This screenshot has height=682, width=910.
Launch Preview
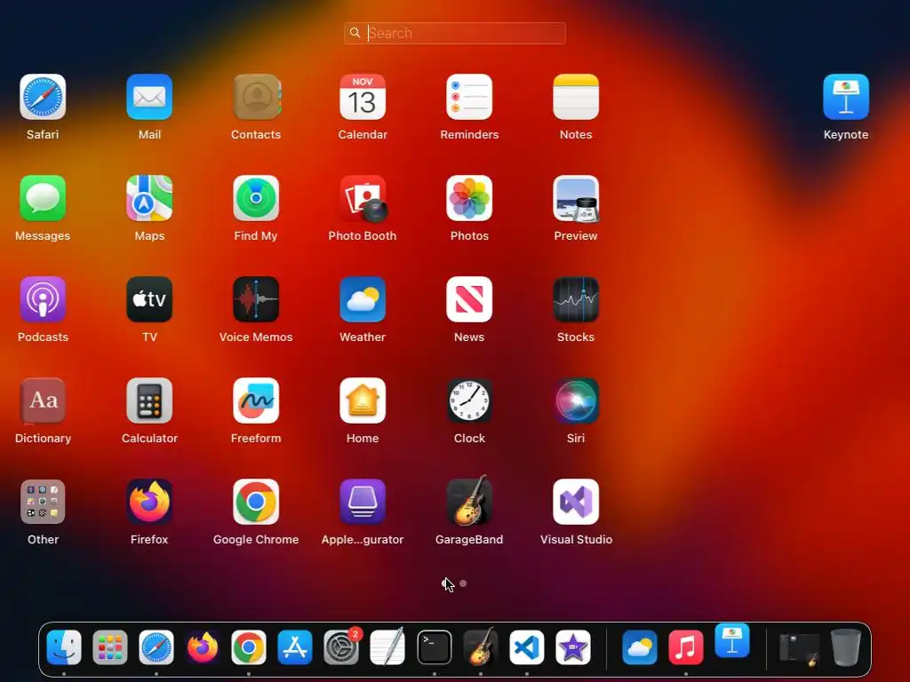(576, 199)
